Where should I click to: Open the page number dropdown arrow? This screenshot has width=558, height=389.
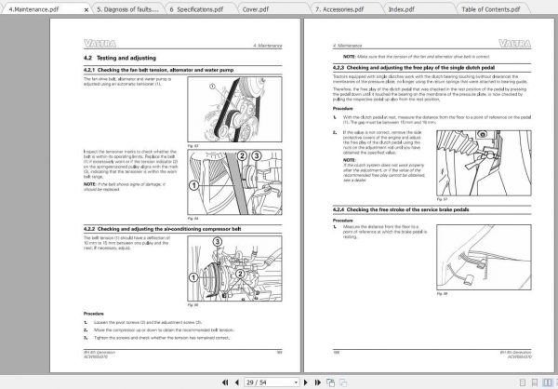click(296, 382)
